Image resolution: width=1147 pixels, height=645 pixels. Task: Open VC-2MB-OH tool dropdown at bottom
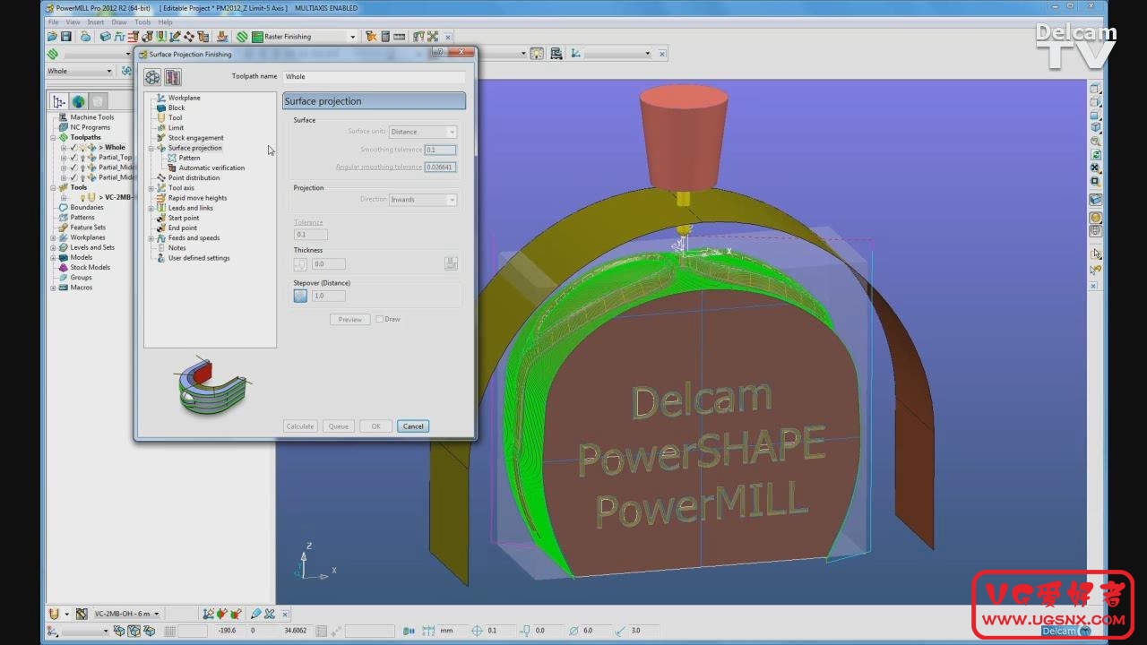pos(156,614)
